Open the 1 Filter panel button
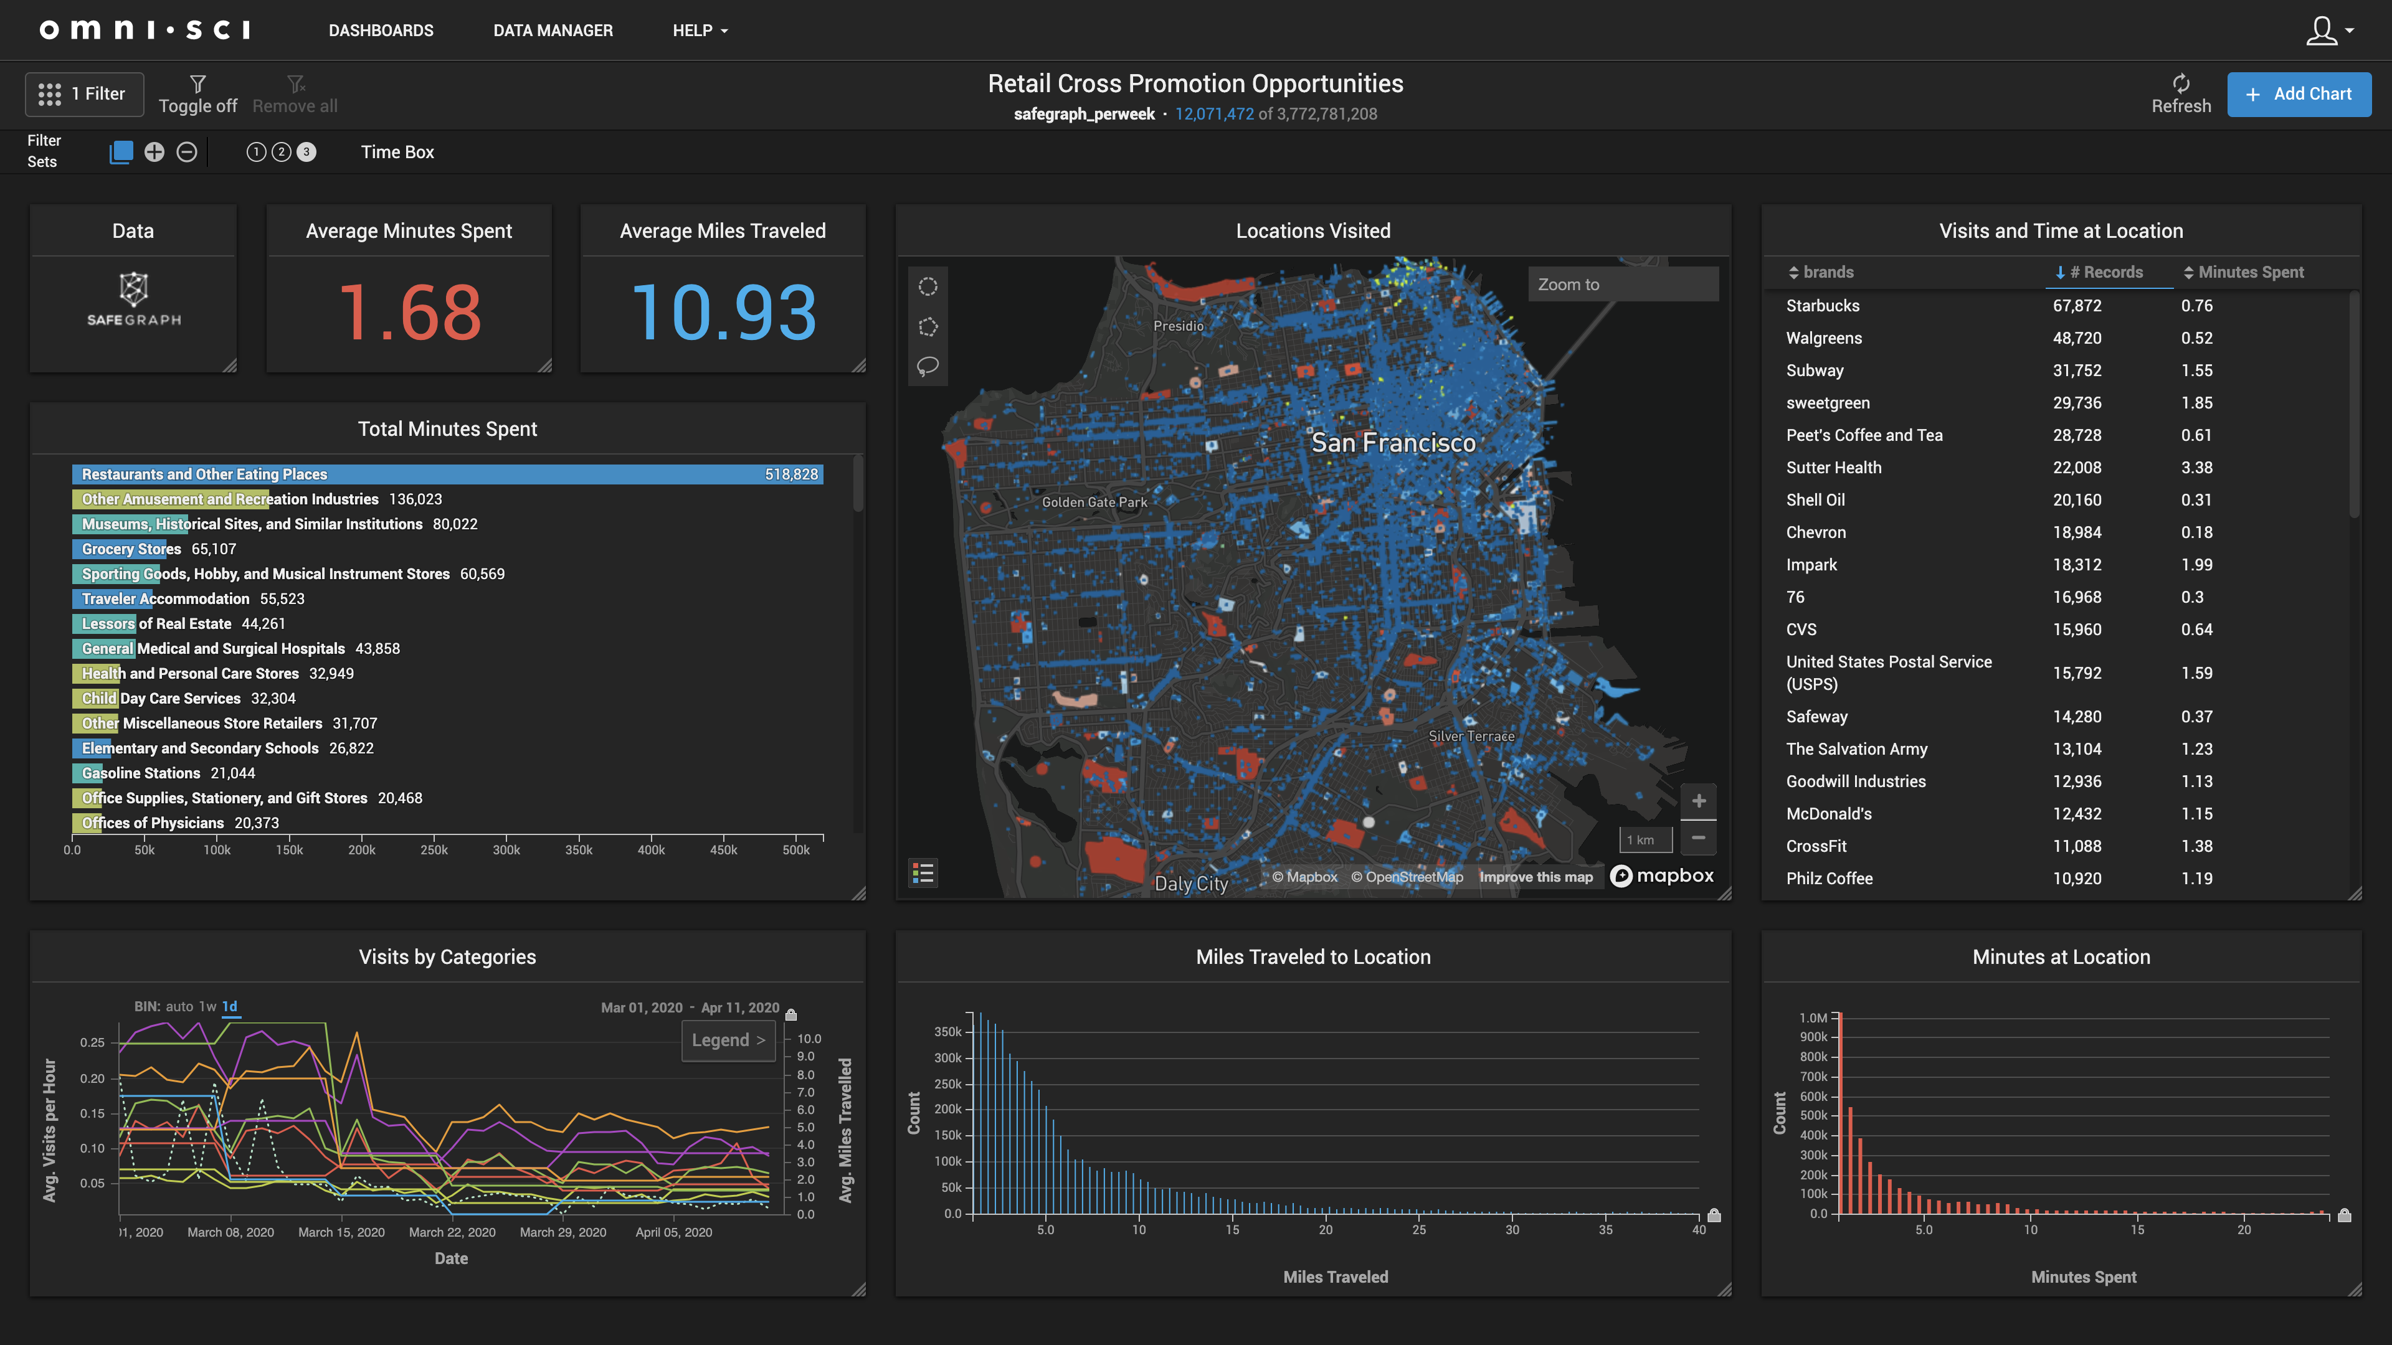2392x1345 pixels. [x=83, y=94]
